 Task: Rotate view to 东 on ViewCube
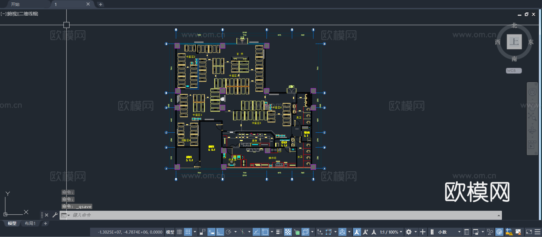coord(531,42)
